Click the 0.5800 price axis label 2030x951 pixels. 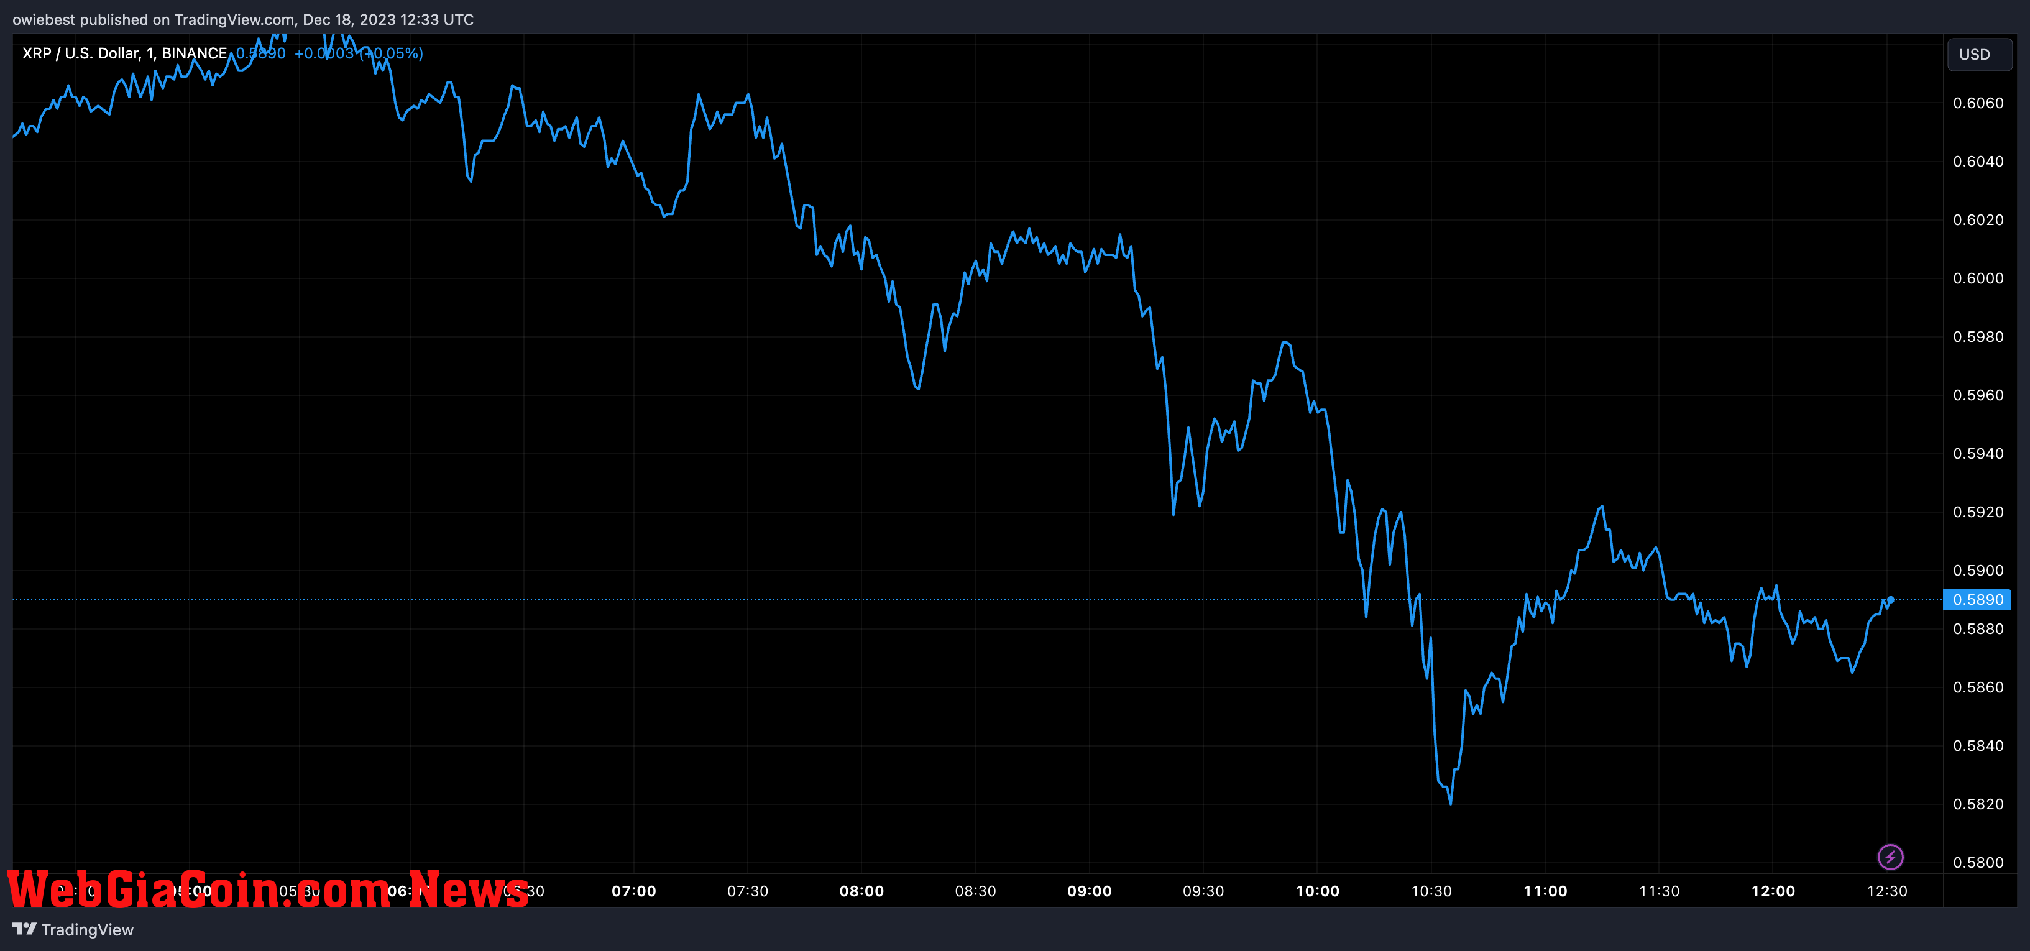coord(1978,862)
